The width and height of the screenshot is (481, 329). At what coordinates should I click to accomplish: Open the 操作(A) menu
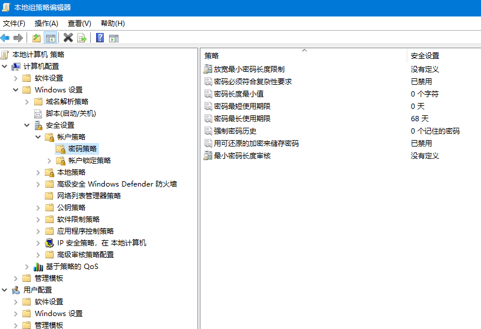coord(46,24)
